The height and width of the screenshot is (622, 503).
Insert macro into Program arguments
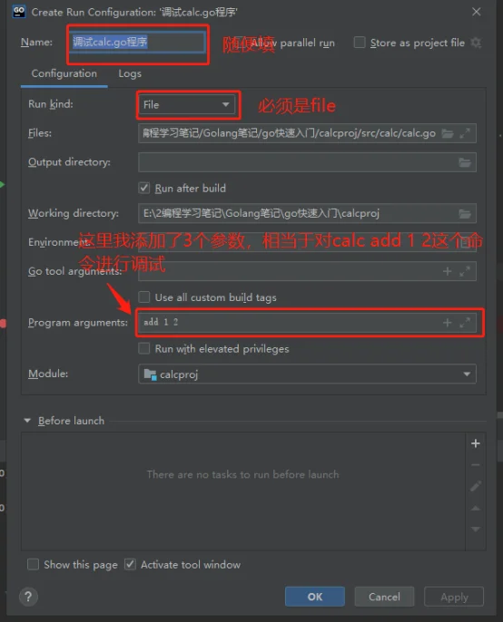pyautogui.click(x=448, y=323)
